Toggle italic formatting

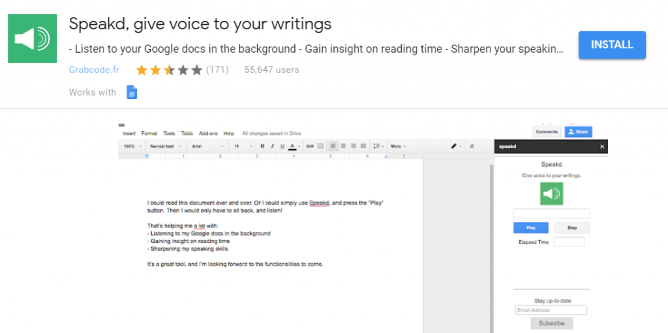tap(272, 146)
